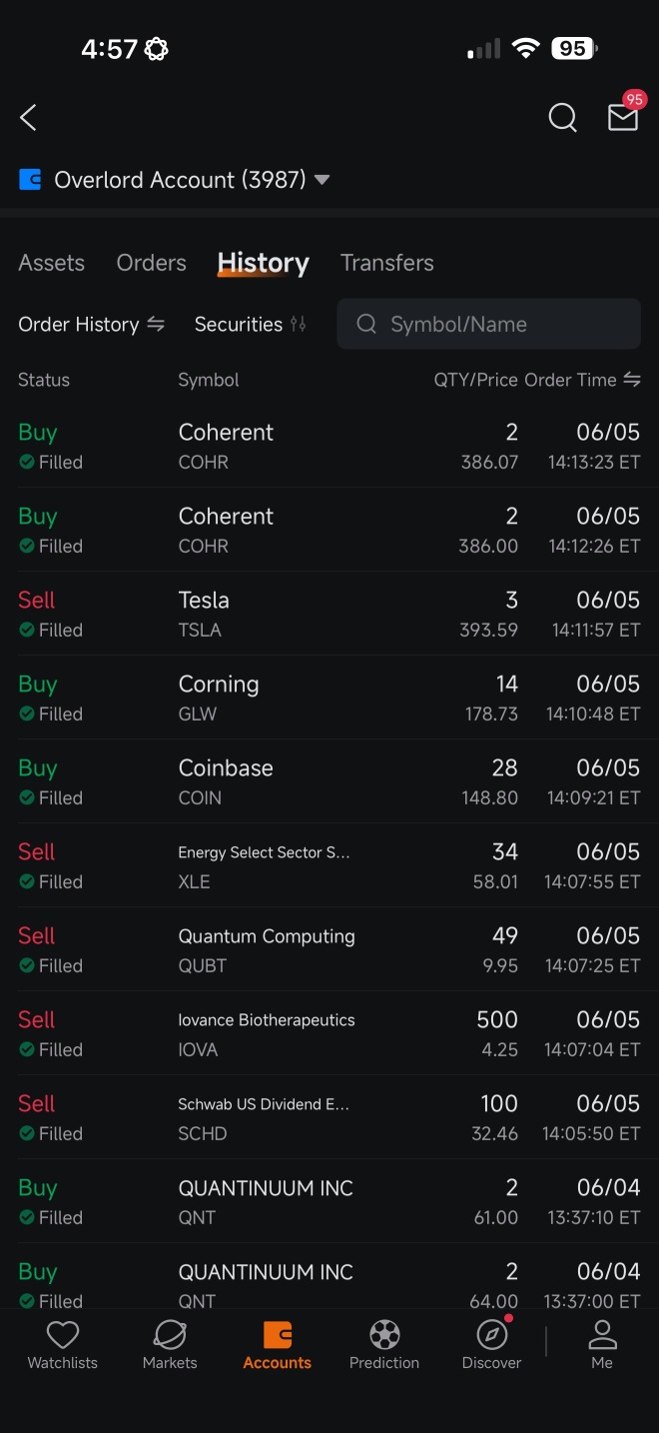
Task: Toggle Order History switch arrows
Action: pyautogui.click(x=156, y=324)
